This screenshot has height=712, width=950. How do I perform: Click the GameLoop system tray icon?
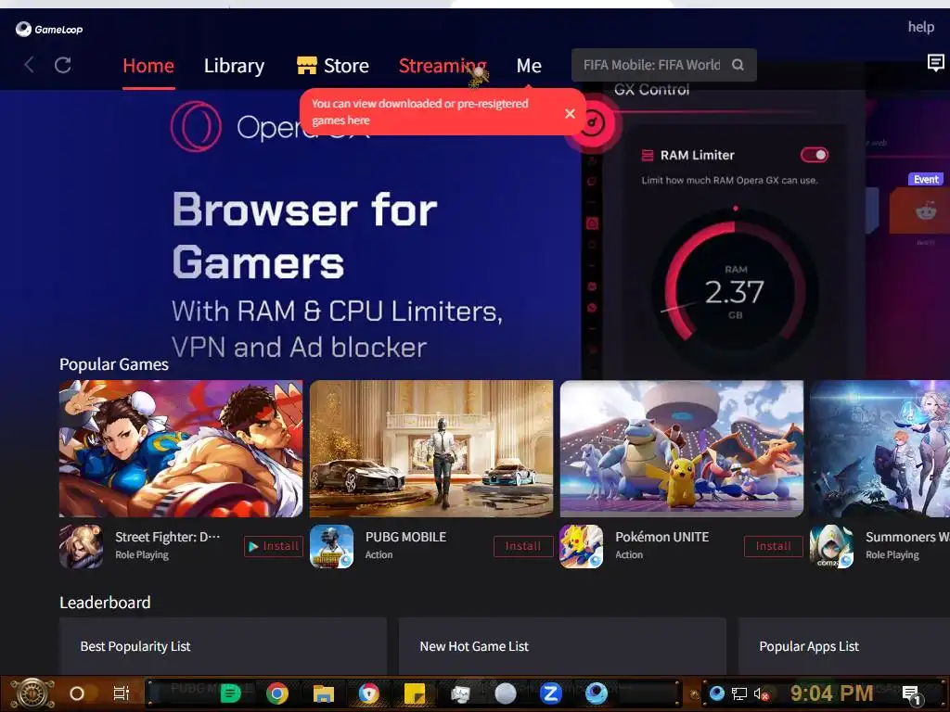[x=717, y=693]
